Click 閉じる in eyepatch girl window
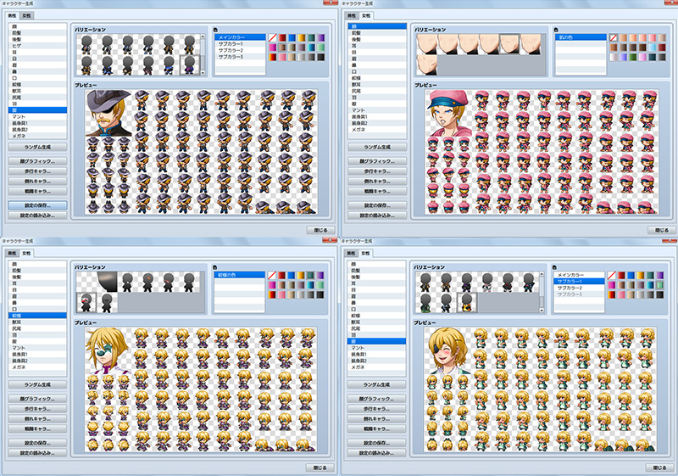 point(660,468)
